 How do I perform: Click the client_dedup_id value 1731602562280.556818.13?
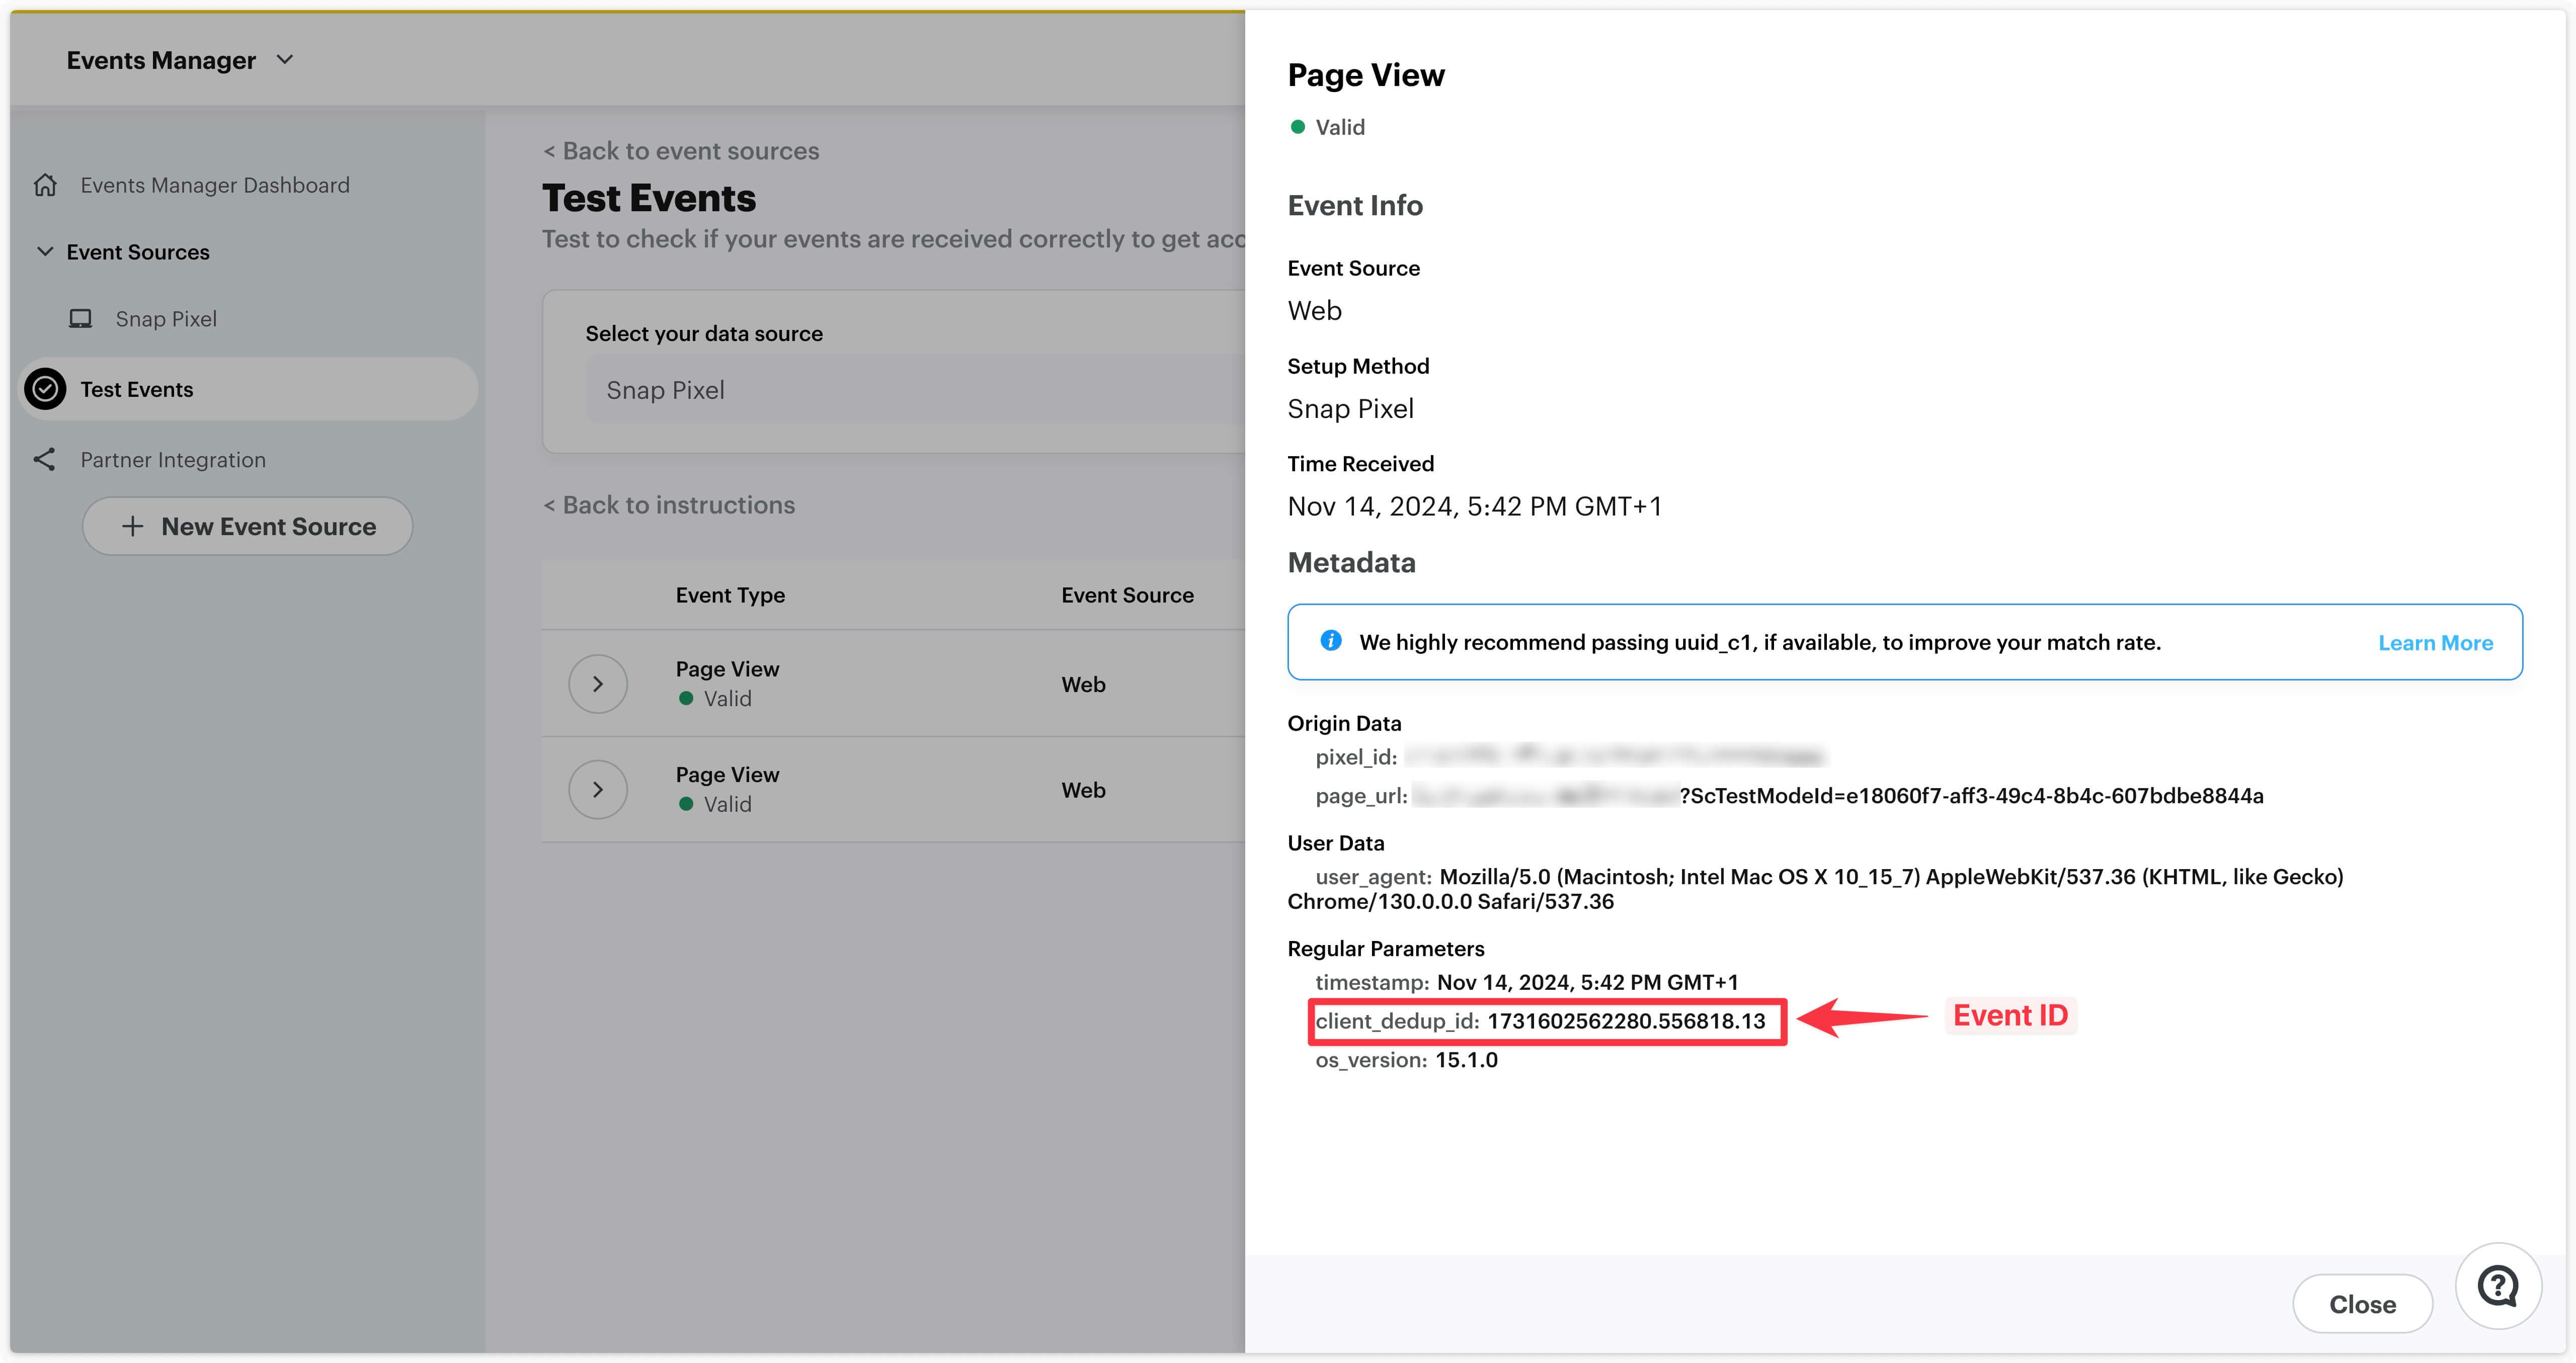pos(1626,1021)
